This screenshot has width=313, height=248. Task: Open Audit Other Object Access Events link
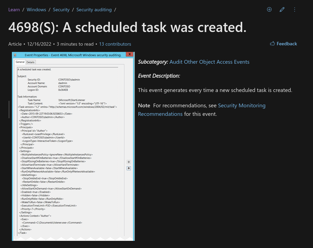click(x=209, y=62)
